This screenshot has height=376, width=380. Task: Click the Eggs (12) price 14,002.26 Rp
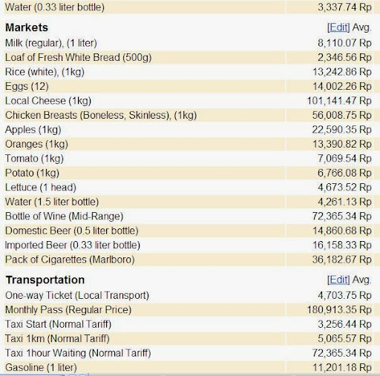342,86
